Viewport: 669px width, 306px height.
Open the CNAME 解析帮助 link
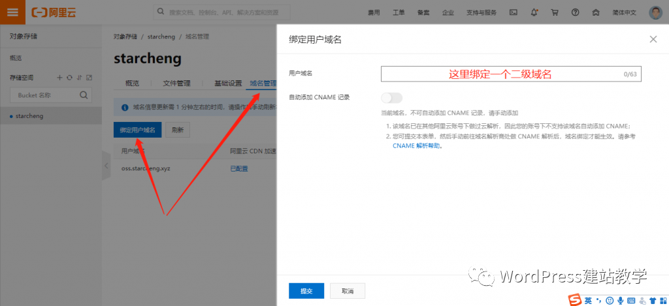click(417, 145)
